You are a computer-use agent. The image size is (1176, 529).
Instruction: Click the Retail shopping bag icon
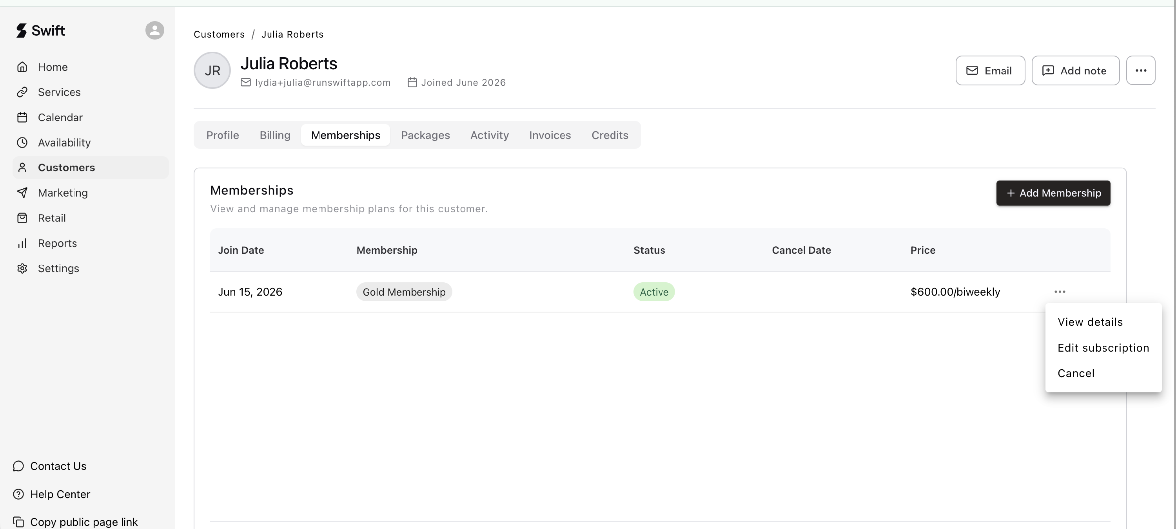coord(22,218)
